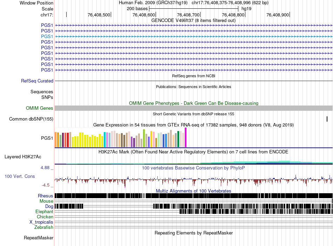
Task: Click the OMIM Genes track label
Action: (40, 108)
